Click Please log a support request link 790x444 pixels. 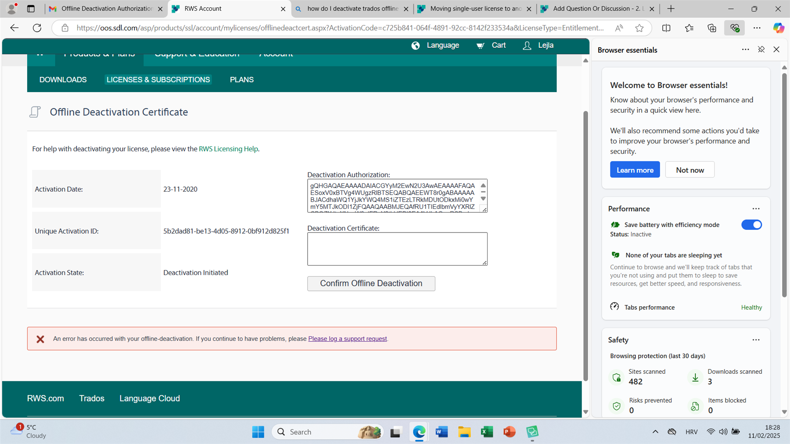pyautogui.click(x=348, y=339)
